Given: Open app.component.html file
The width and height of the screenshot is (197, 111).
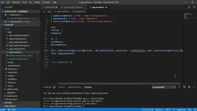Looking at the screenshot, I should pos(18,42).
